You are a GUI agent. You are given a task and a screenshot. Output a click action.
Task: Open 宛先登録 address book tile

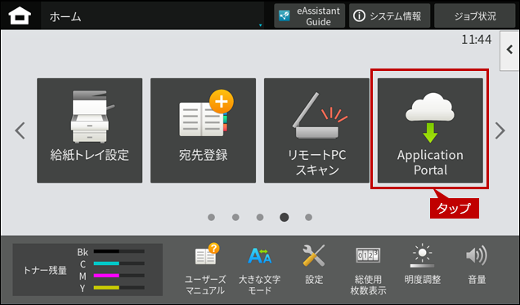pyautogui.click(x=203, y=130)
